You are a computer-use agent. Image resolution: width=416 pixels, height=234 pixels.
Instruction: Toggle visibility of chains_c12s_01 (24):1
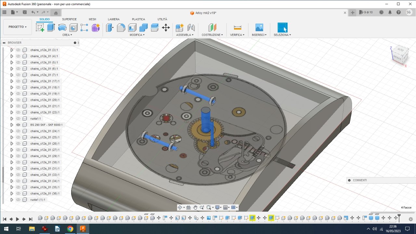18,131
